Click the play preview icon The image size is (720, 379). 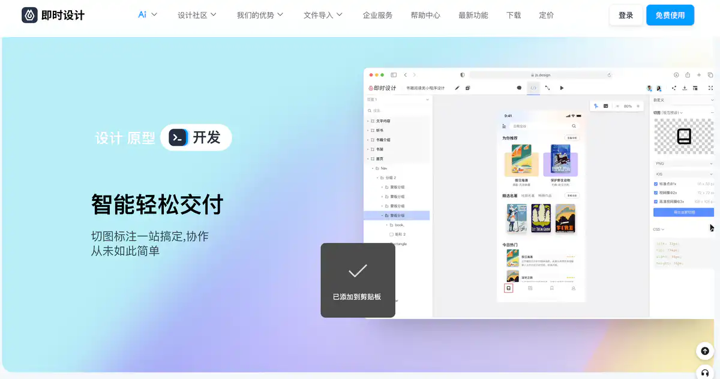point(562,88)
